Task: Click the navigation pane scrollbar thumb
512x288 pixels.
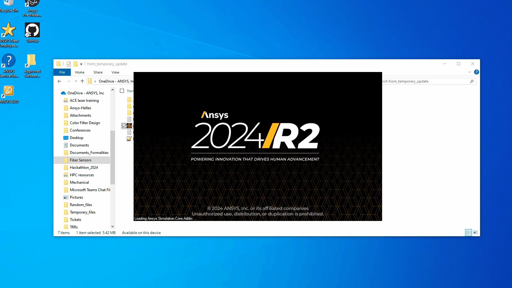Action: tap(112, 157)
